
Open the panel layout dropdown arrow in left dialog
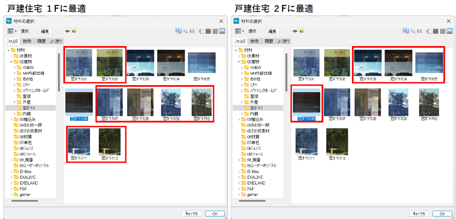[x=16, y=31]
